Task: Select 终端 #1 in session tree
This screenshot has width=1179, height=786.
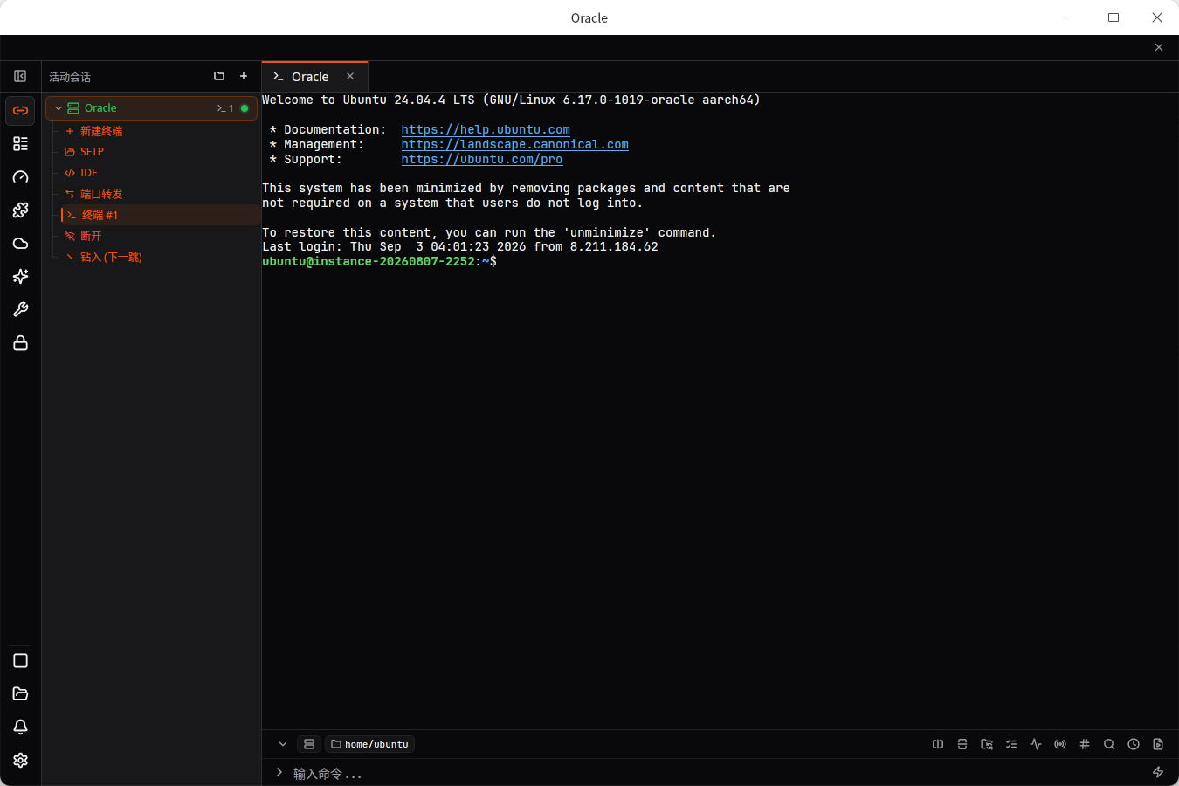Action: click(x=162, y=215)
